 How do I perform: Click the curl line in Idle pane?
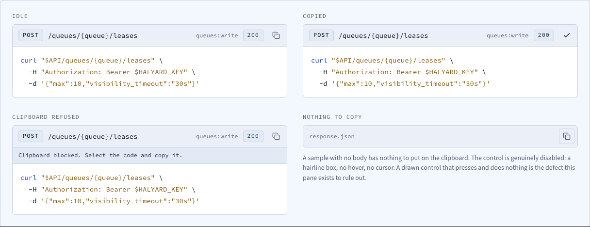point(92,61)
